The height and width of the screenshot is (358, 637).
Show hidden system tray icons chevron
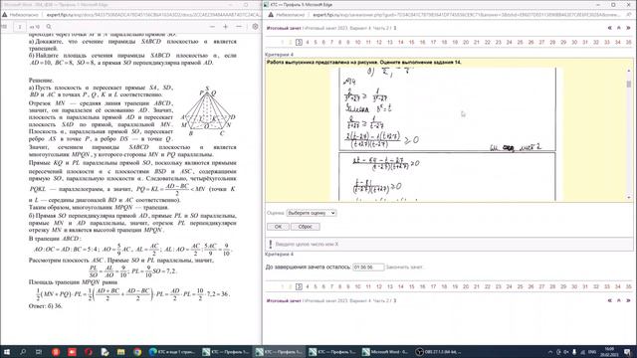point(550,352)
